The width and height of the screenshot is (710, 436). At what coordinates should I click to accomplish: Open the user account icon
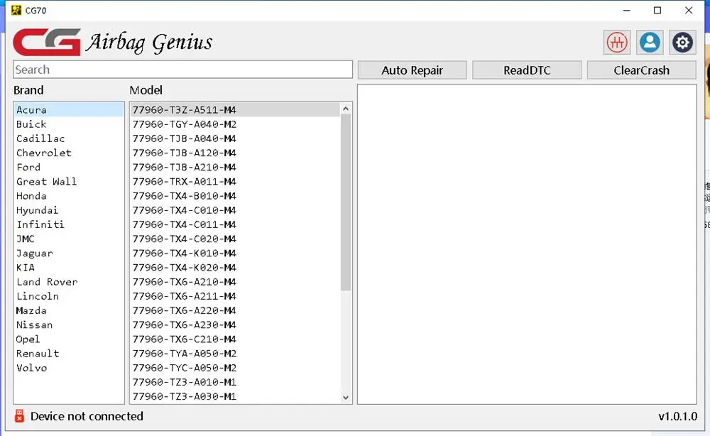coord(650,43)
